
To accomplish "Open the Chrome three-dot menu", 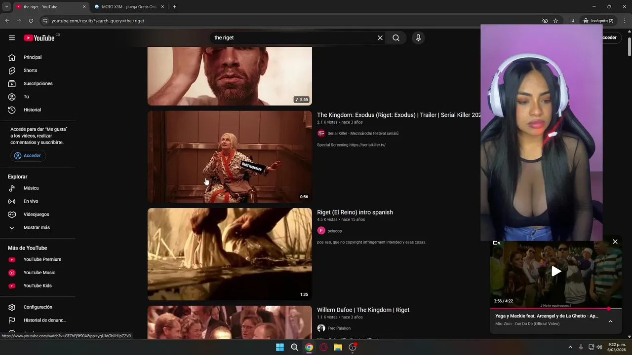I will click(625, 21).
